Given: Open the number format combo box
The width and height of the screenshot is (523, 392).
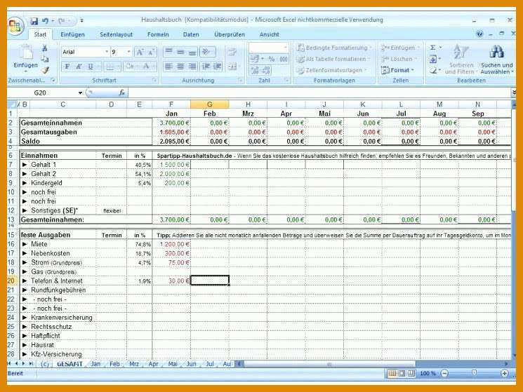Looking at the screenshot, I should click(268, 48).
